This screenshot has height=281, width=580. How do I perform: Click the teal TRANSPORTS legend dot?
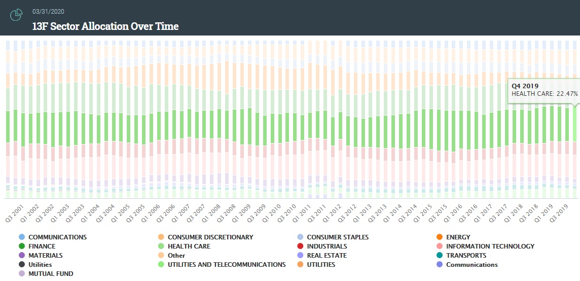click(x=439, y=256)
